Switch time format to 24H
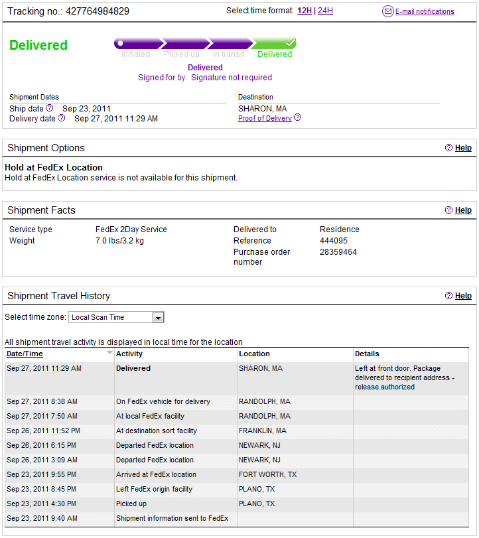 coord(325,11)
